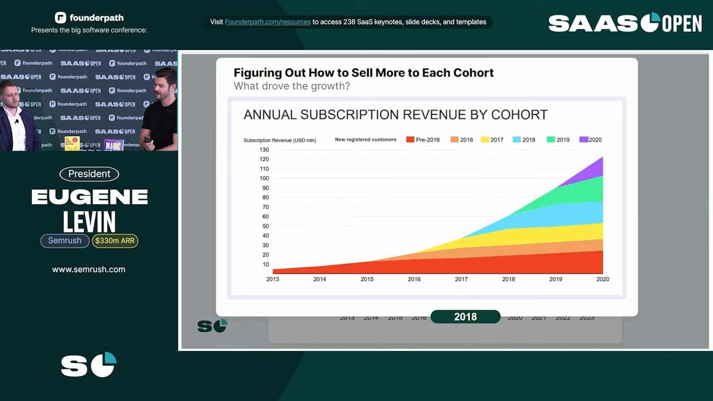The height and width of the screenshot is (401, 713).
Task: Click 'Presents the big software conference:' text
Action: pos(89,30)
